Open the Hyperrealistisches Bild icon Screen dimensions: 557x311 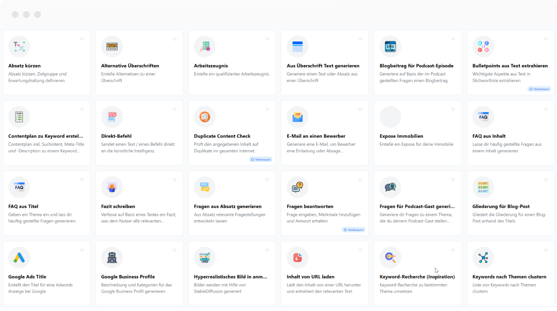click(205, 258)
